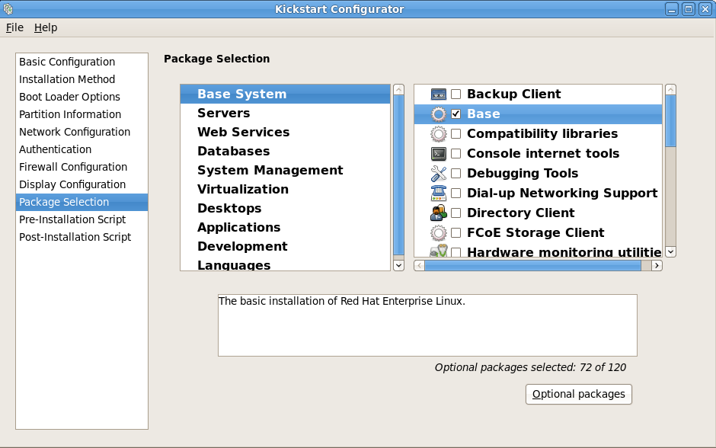Open the Post-Installation Script section
This screenshot has width=716, height=448.
82,237
